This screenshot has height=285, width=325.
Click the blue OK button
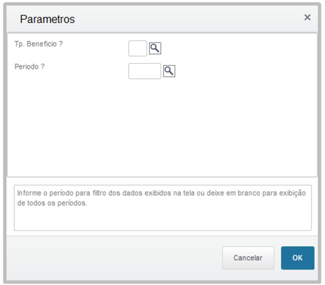(297, 258)
